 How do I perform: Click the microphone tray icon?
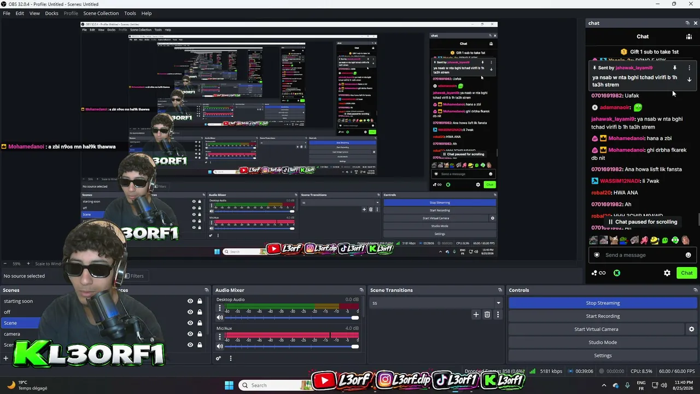(x=627, y=385)
